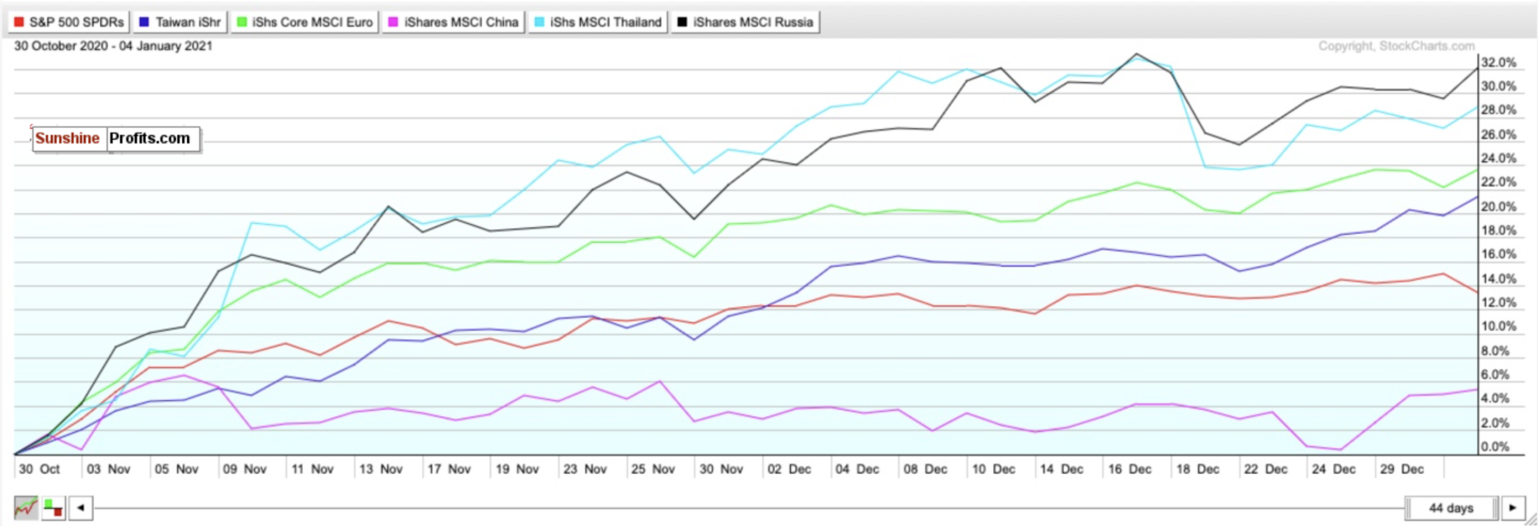Click the 2.0% axis label
Screen dimensions: 1538x526
click(x=1496, y=423)
